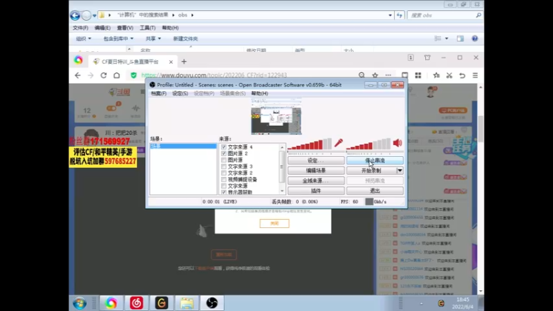Show hidden tray icons arrow
This screenshot has height=311, width=553.
(421, 303)
